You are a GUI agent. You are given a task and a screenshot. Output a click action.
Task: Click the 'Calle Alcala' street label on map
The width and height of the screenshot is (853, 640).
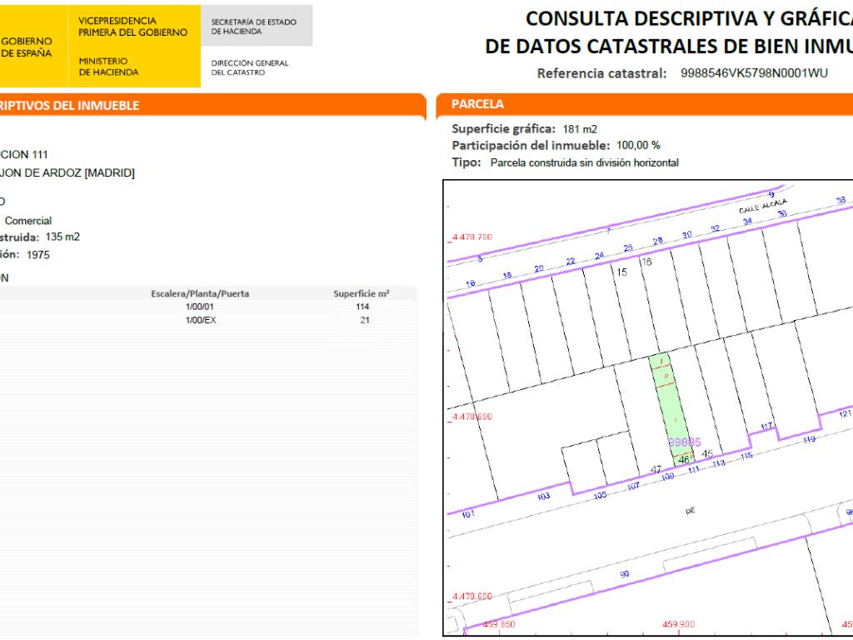pos(762,207)
